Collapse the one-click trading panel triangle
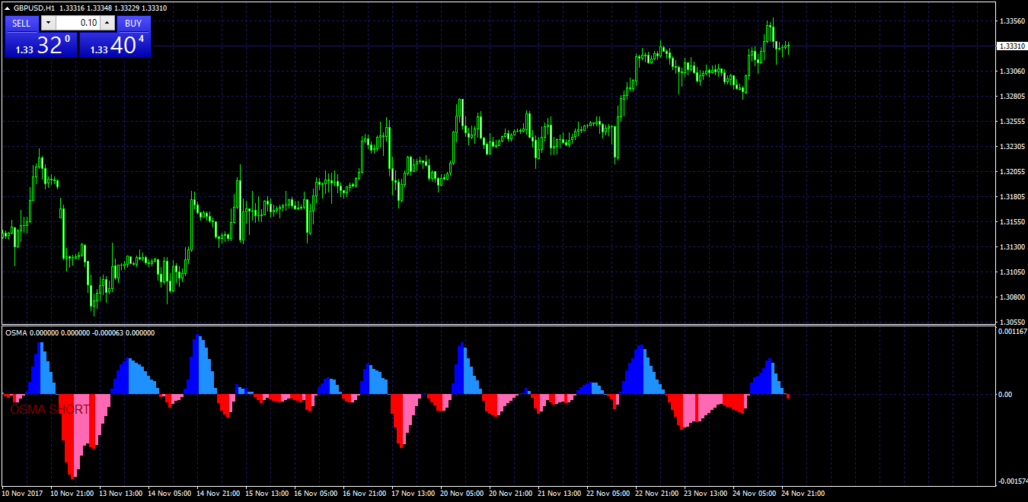1028x502 pixels. [7, 8]
